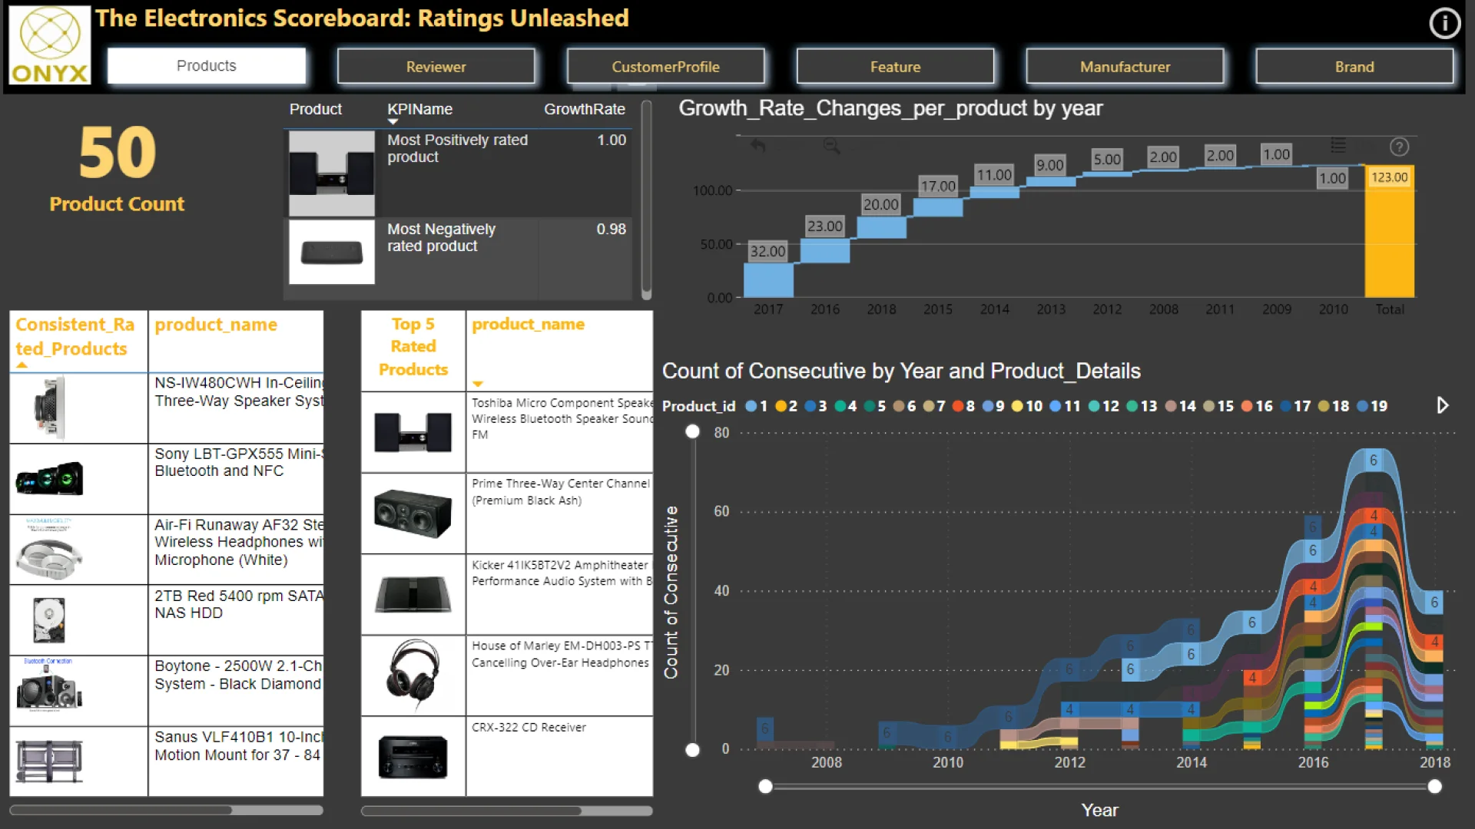Viewport: 1475px width, 829px height.
Task: Click 'Sony LBT-GPX555' product name
Action: pyautogui.click(x=237, y=462)
